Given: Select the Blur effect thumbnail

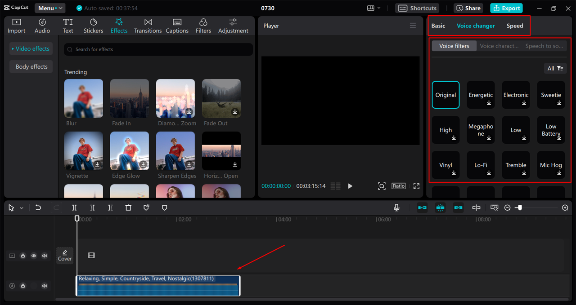Looking at the screenshot, I should 84,99.
